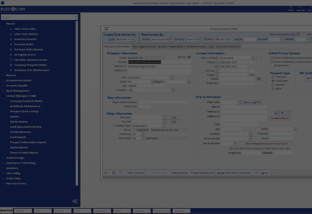The width and height of the screenshot is (312, 214).
Task: Switch to the Lead Opportunities tab
Action: pos(144,46)
